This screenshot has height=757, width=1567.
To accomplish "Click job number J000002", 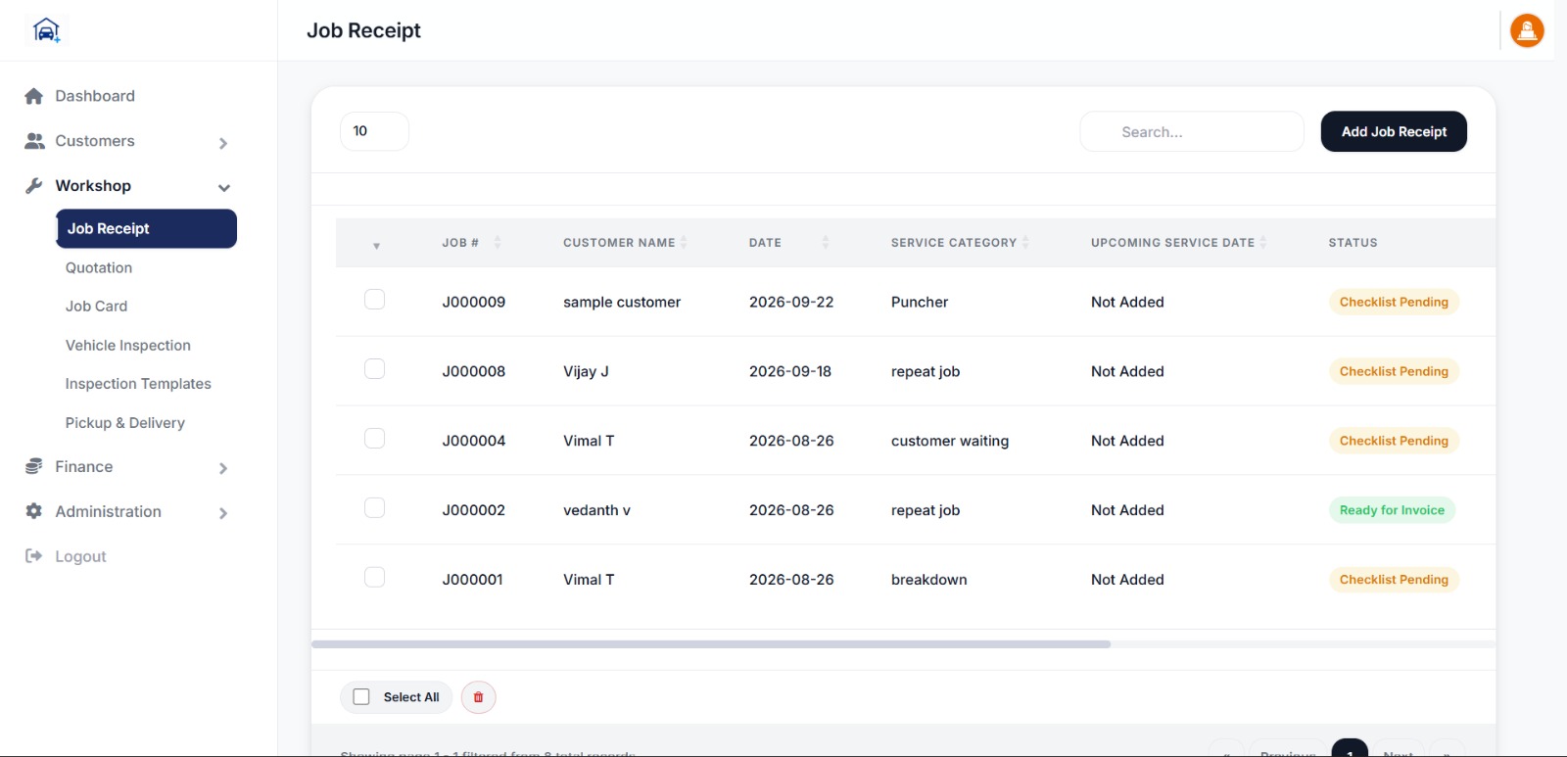I will point(474,510).
